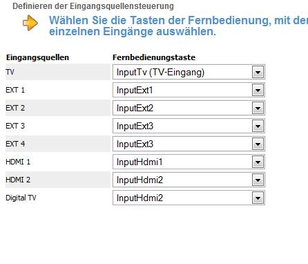Expand the HDMI 1 dropdown arrow
308x264 pixels.
258,162
